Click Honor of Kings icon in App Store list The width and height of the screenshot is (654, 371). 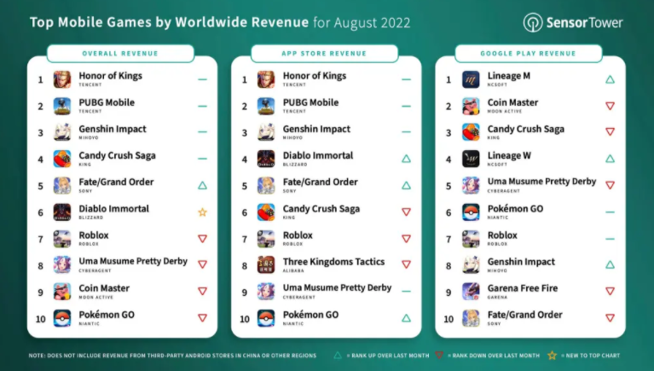(x=266, y=79)
